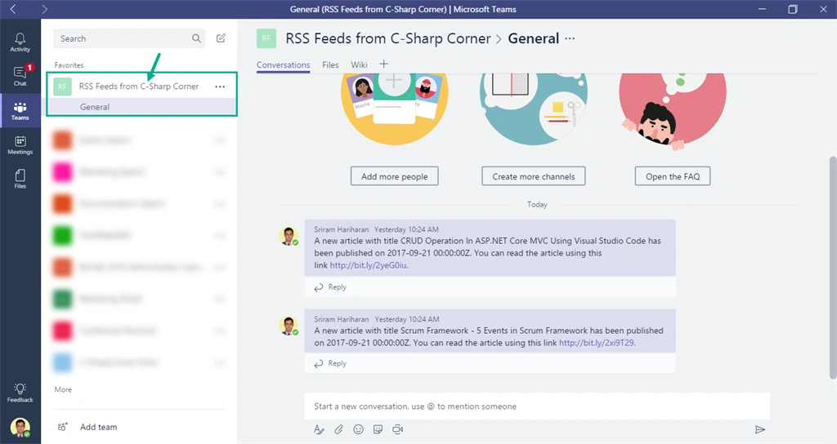Click the Send arrow icon

[760, 429]
